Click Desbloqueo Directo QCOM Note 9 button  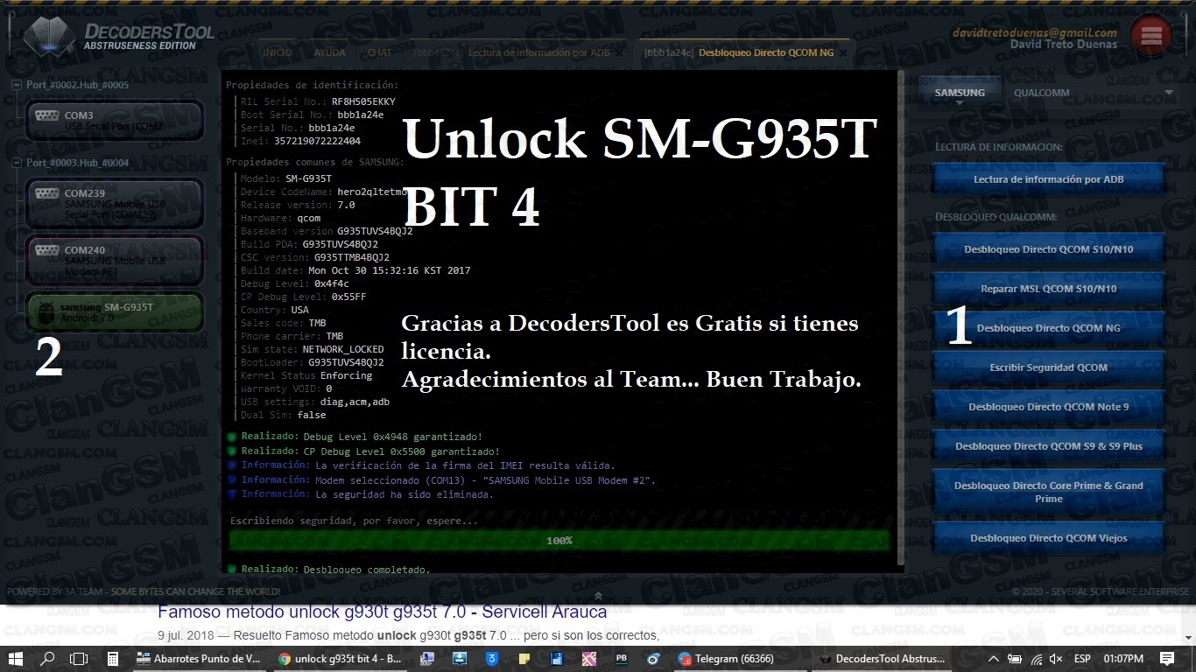(1048, 407)
